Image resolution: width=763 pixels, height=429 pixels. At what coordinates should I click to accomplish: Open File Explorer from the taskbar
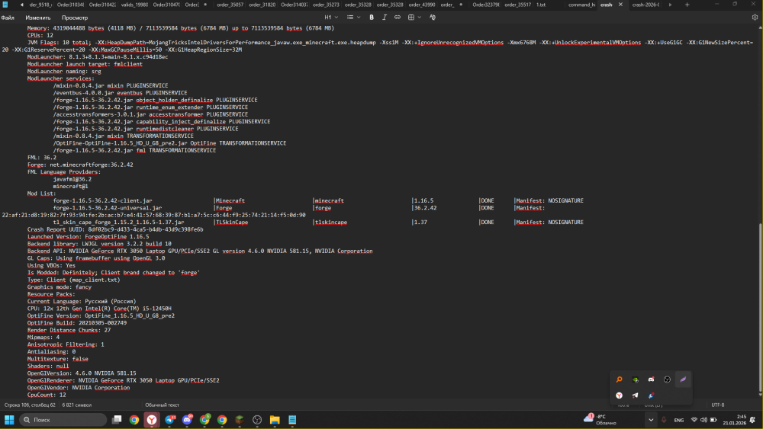pos(275,420)
